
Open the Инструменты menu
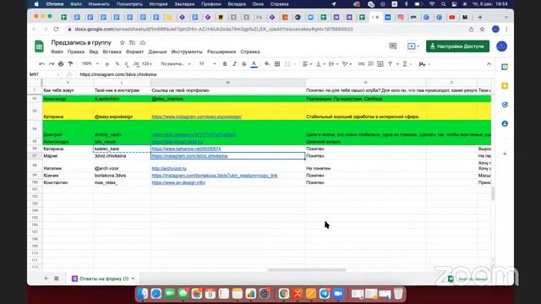187,52
